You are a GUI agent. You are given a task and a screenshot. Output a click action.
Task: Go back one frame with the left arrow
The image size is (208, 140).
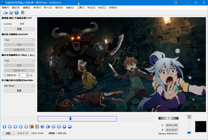[x=10, y=127]
